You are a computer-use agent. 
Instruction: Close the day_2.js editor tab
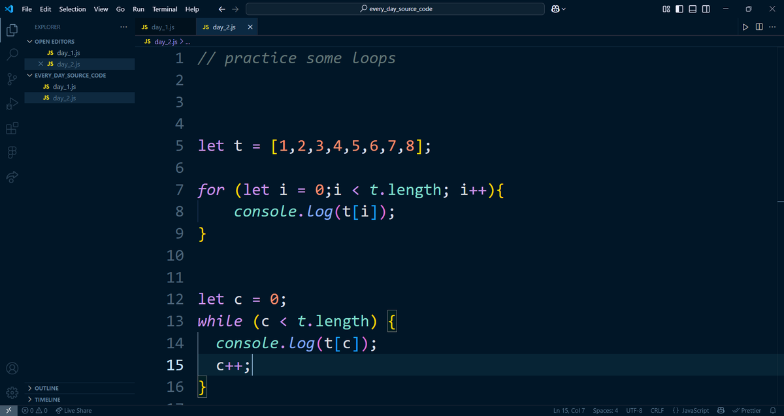[250, 27]
